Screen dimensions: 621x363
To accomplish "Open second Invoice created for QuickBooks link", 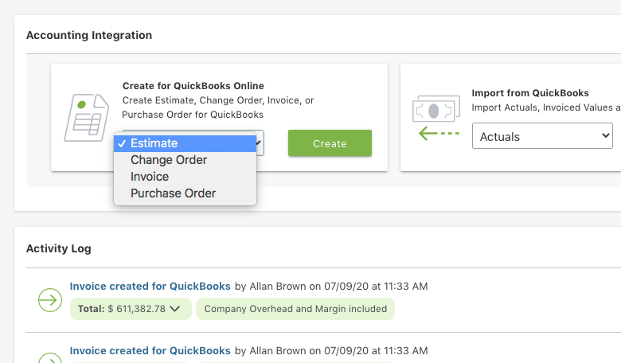I will tap(150, 350).
